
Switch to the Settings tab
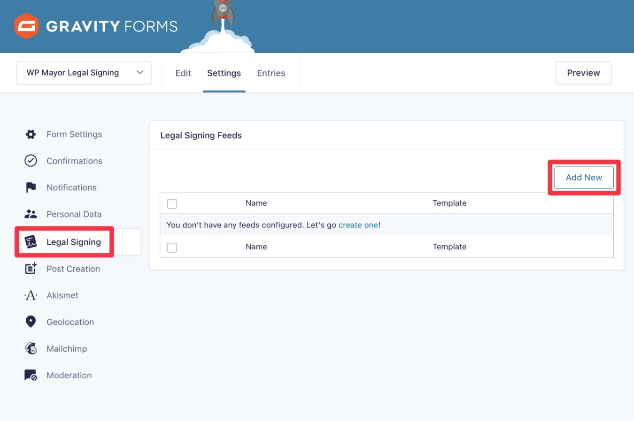coord(224,73)
